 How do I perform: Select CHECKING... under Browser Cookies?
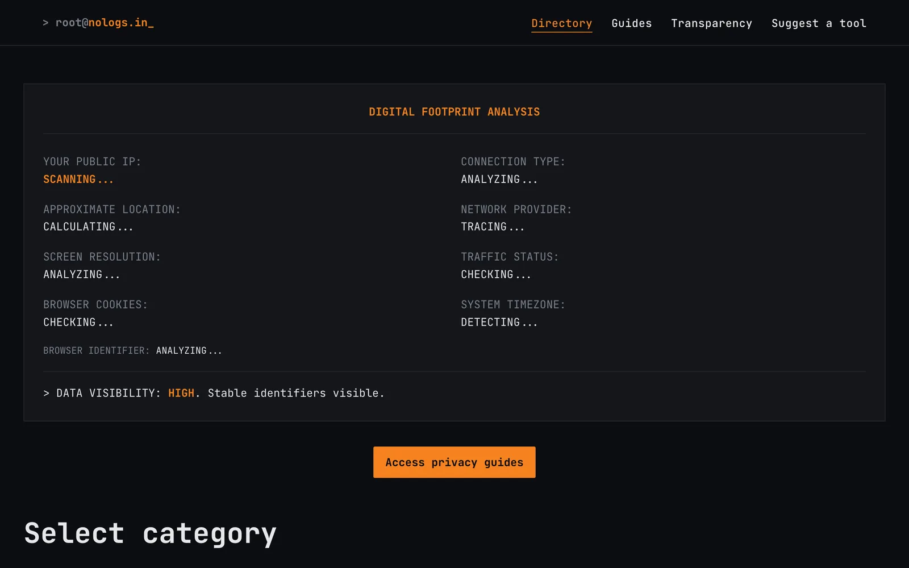[x=78, y=322]
